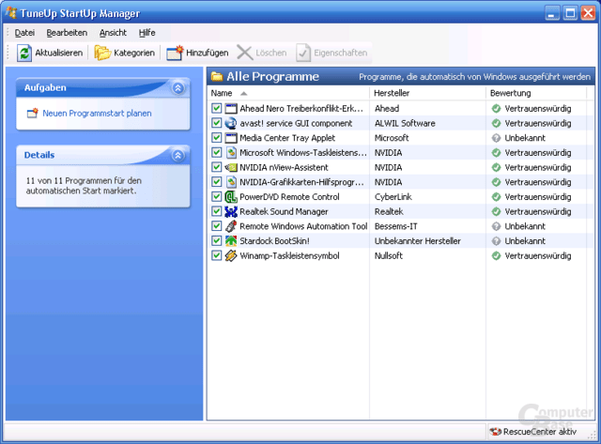Uncheck Ahead Nero Treiberkonflikt checkbox
Screen dimensions: 601x444
[x=217, y=108]
